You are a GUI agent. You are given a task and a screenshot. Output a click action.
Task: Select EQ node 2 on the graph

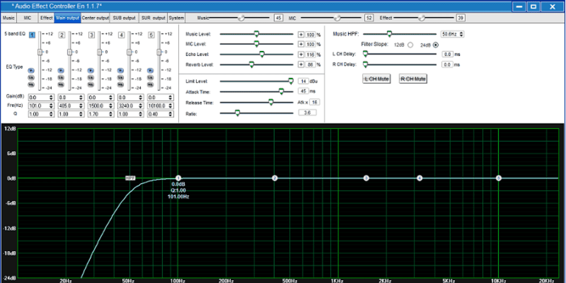(275, 178)
